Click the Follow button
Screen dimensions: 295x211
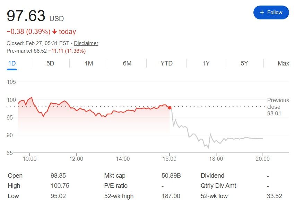tap(271, 12)
